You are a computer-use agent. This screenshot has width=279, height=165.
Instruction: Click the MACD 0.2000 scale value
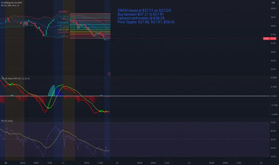[274, 78]
